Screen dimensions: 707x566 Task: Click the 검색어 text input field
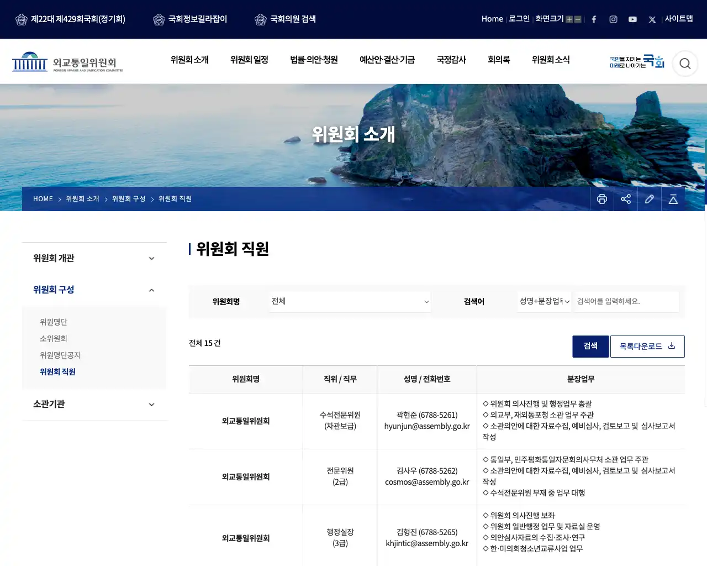pyautogui.click(x=626, y=301)
